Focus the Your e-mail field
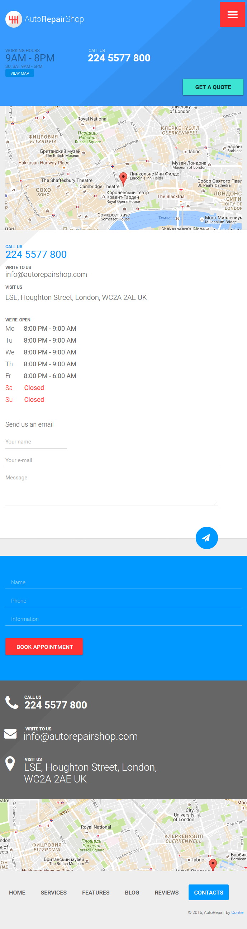The image size is (247, 929). [x=111, y=460]
